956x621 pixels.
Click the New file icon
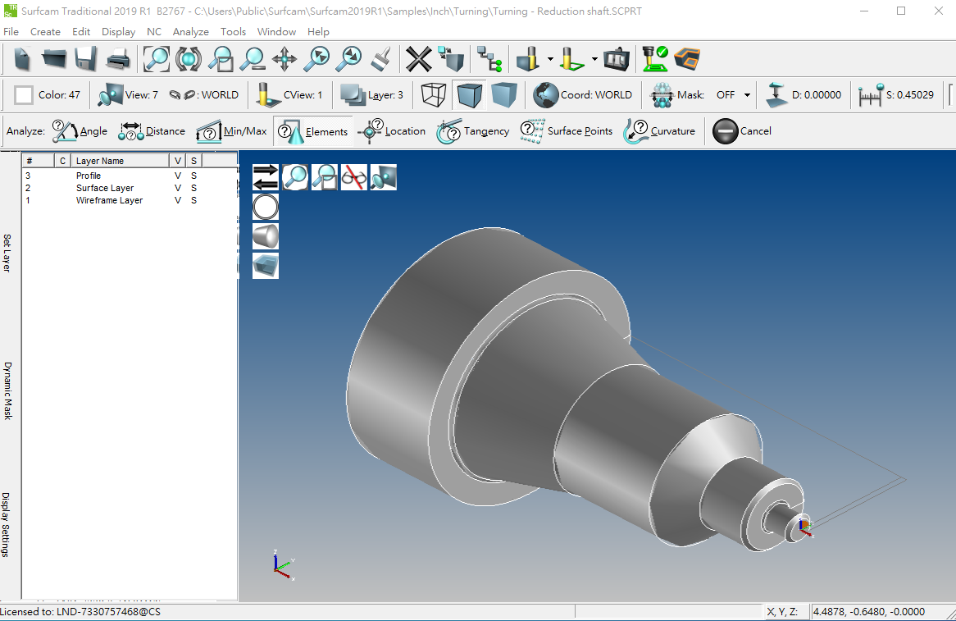(23, 59)
